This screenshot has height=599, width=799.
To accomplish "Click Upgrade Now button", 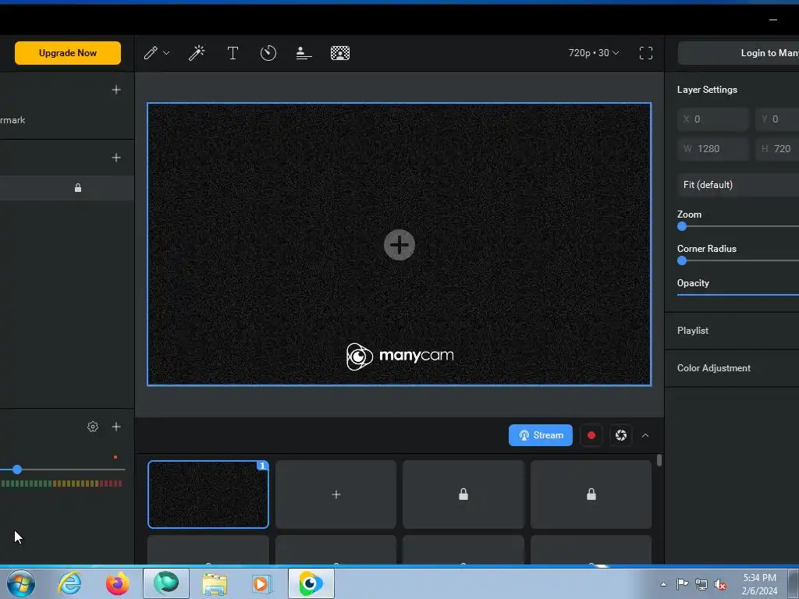I will 68,53.
